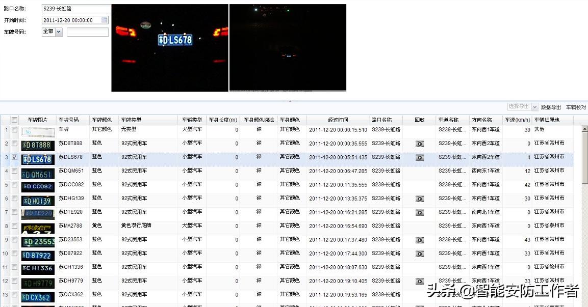The width and height of the screenshot is (588, 307).
Task: Sort by 车辆类型 column header
Action: point(192,120)
